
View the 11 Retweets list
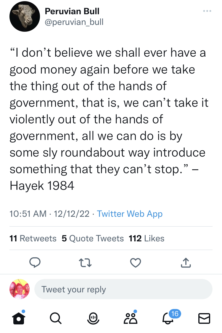click(33, 238)
